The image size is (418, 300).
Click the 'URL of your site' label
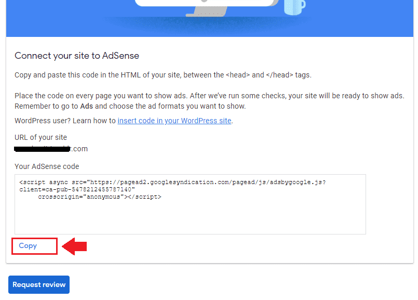[41, 137]
